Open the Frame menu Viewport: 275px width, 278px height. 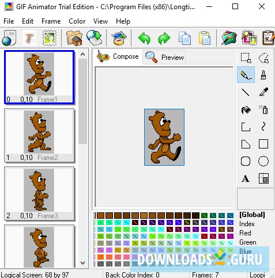[x=51, y=21]
